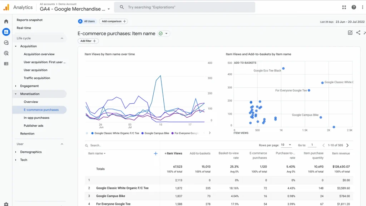The height and width of the screenshot is (206, 366).
Task: Click inside the Go to page field
Action: [312, 145]
